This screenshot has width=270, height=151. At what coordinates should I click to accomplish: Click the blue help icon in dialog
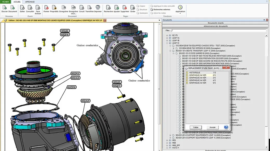click(226, 127)
